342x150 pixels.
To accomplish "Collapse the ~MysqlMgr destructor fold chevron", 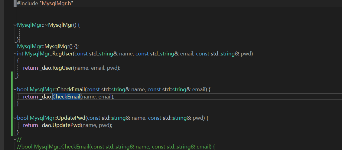I will [15, 25].
